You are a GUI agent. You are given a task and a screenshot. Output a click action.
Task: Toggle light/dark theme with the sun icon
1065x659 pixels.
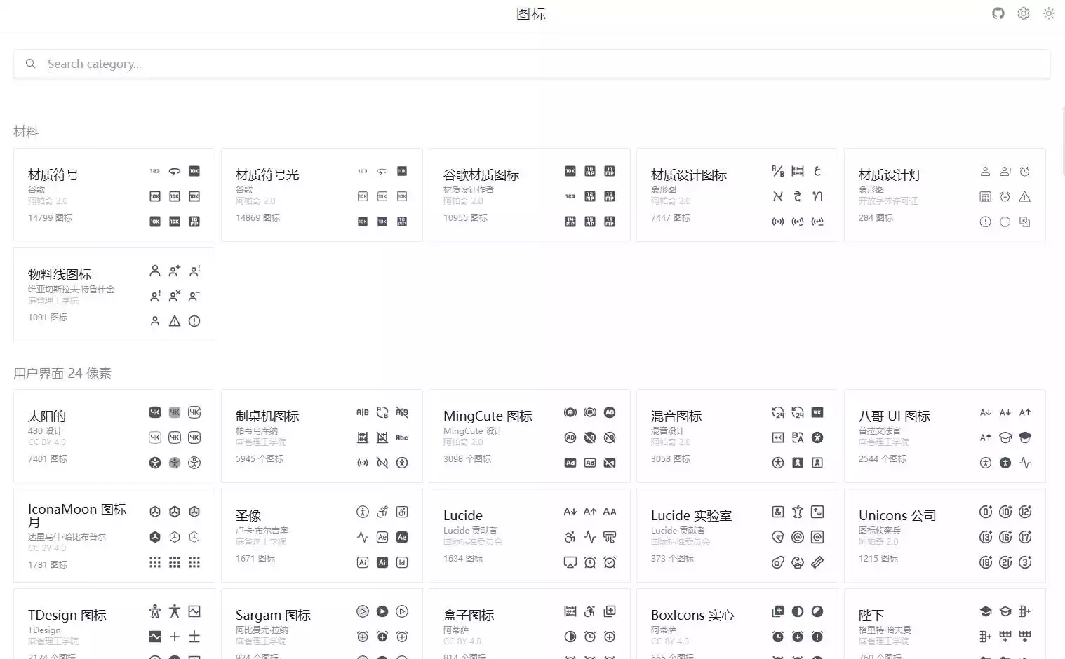pyautogui.click(x=1049, y=13)
